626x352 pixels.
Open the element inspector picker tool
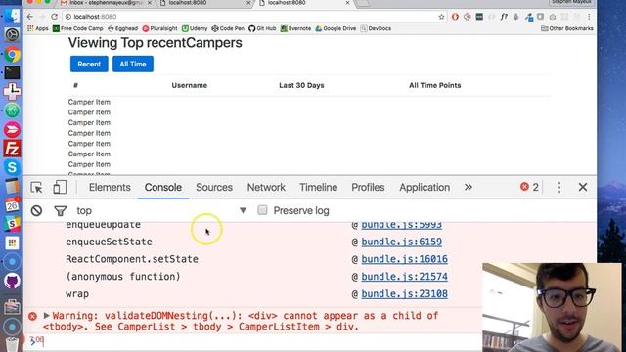coord(36,187)
